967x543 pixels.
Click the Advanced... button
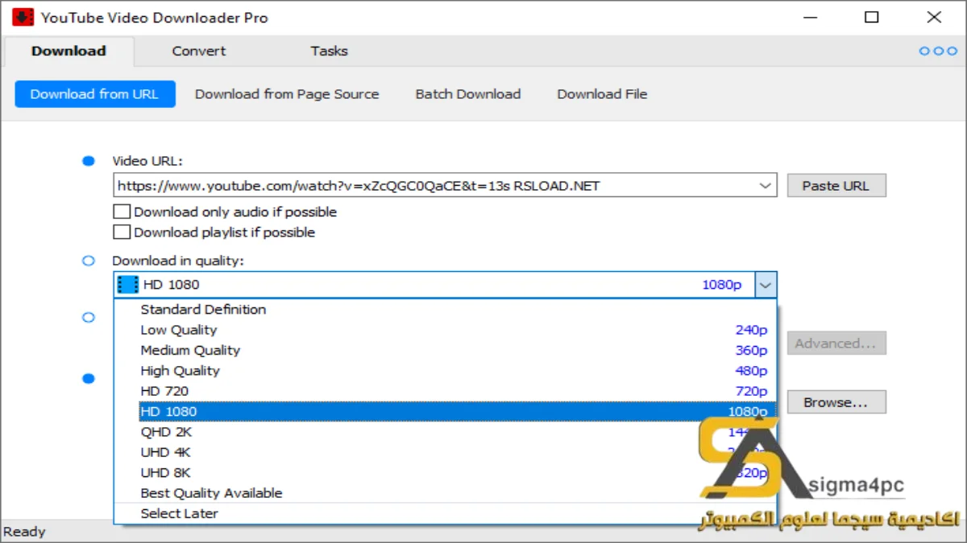point(836,343)
